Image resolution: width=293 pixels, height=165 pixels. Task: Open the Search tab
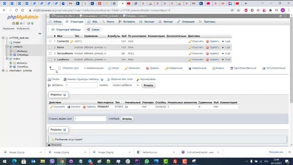(x=108, y=22)
